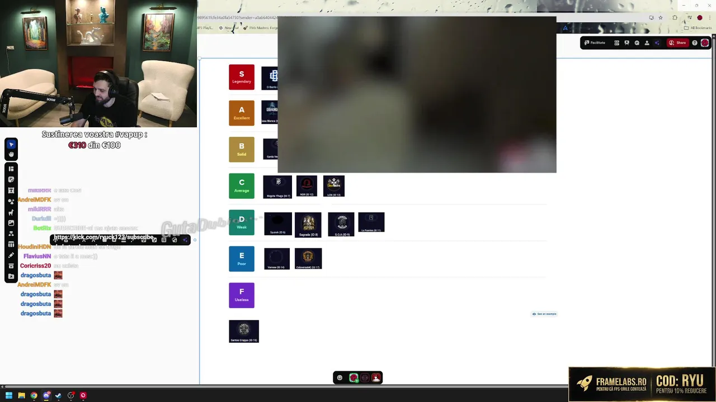The height and width of the screenshot is (402, 716).
Task: Select the La Puentes (ID 11) card
Action: click(371, 222)
